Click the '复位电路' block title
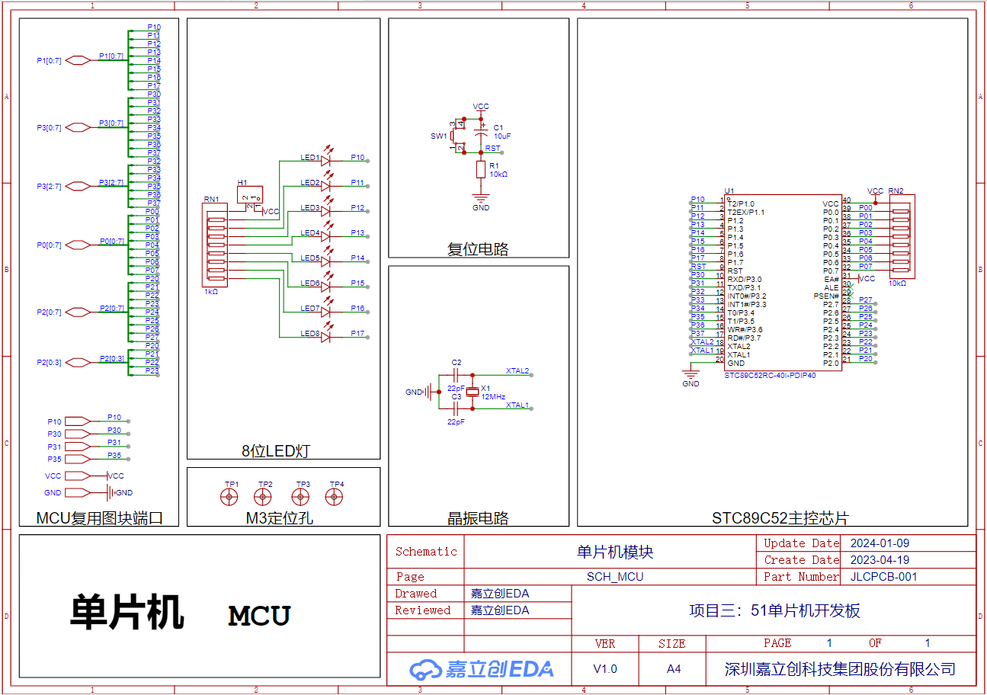The height and width of the screenshot is (695, 987). [478, 249]
